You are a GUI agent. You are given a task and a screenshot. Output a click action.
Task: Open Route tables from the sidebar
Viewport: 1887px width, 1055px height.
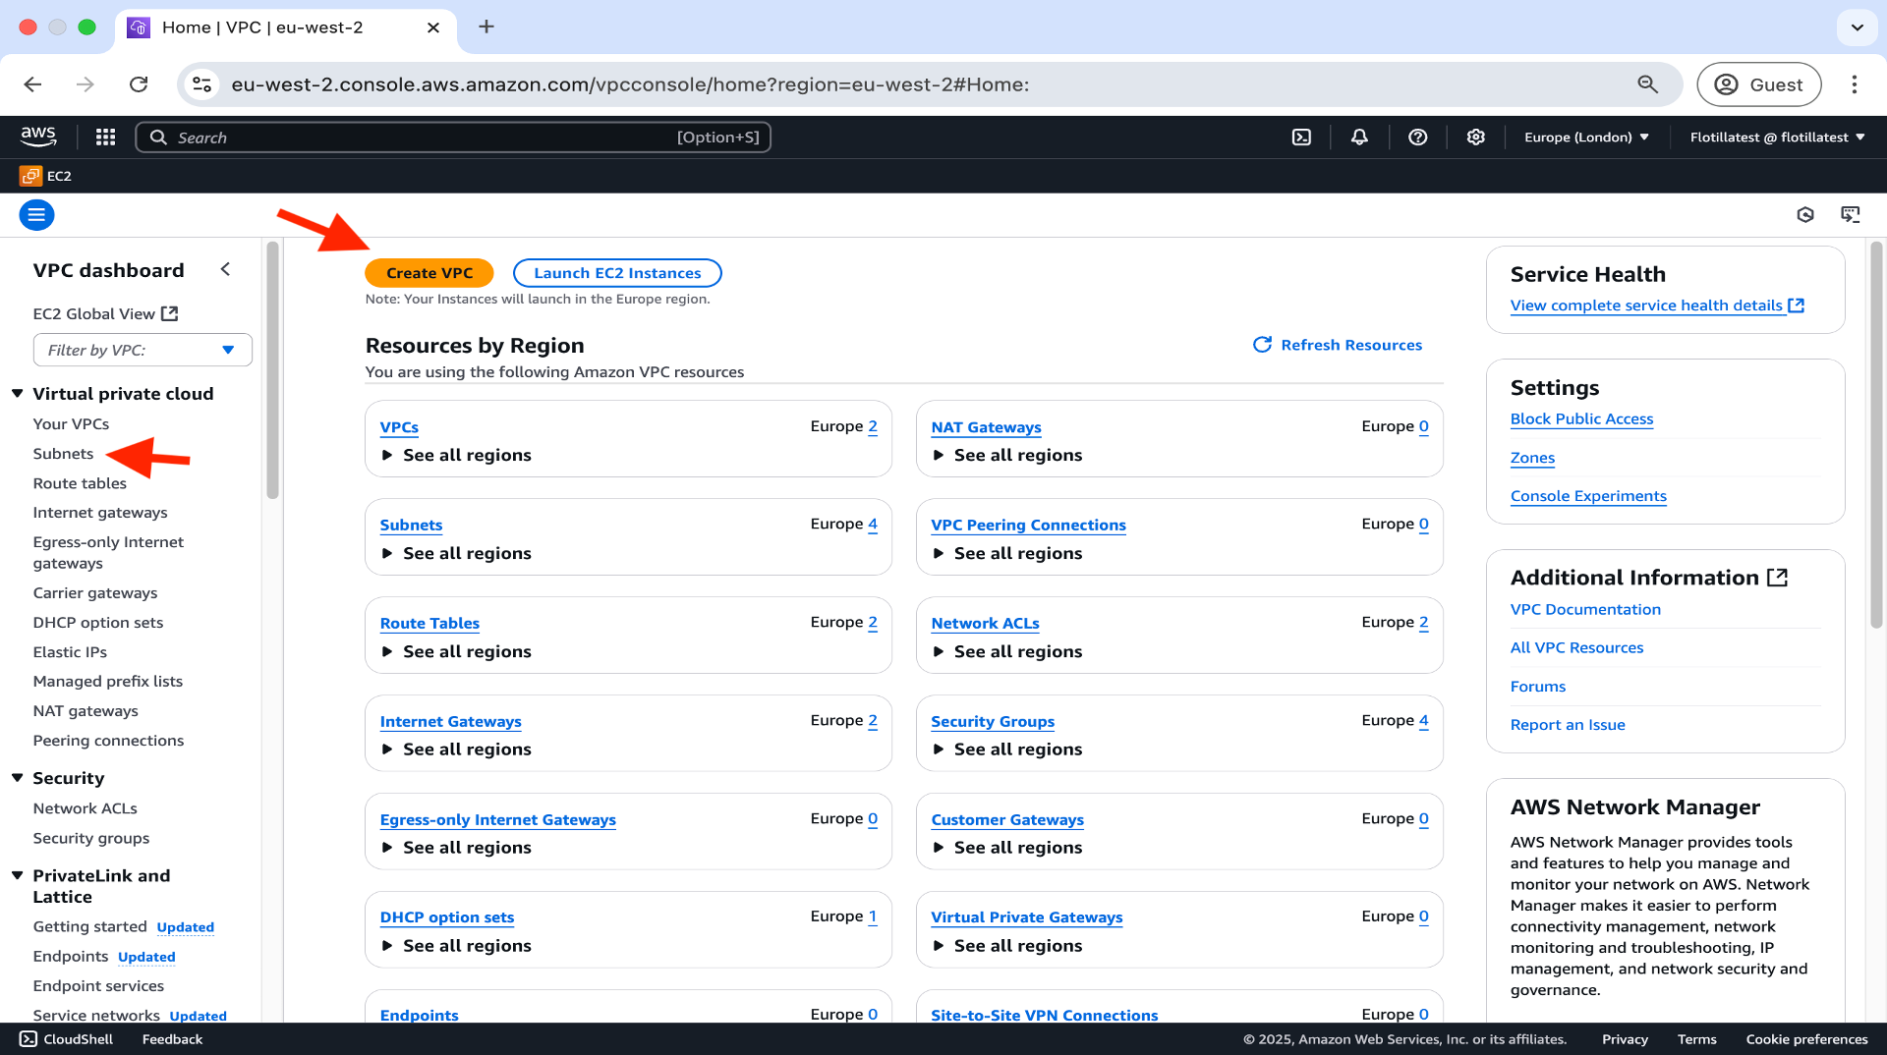pyautogui.click(x=80, y=483)
